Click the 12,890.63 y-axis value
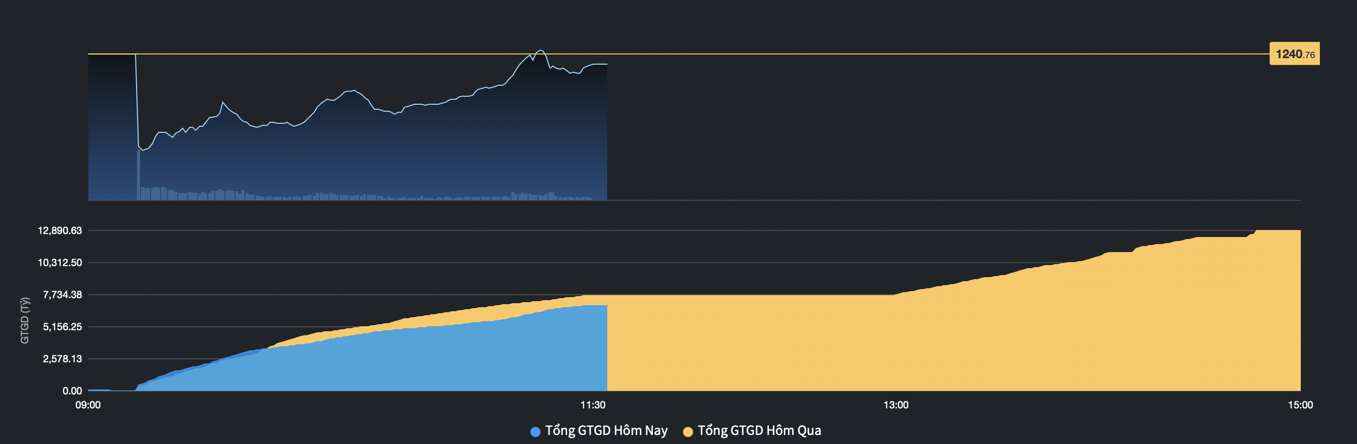This screenshot has width=1357, height=444. coord(60,231)
